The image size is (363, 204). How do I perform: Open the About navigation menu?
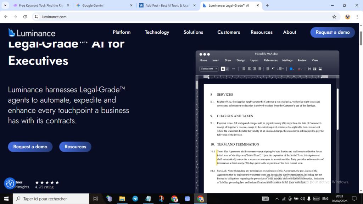289,32
